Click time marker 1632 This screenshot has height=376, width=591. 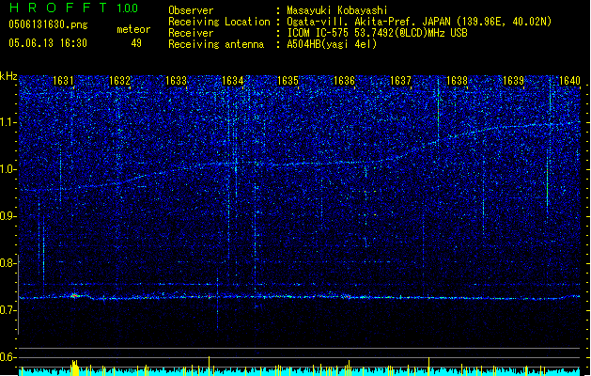(119, 81)
